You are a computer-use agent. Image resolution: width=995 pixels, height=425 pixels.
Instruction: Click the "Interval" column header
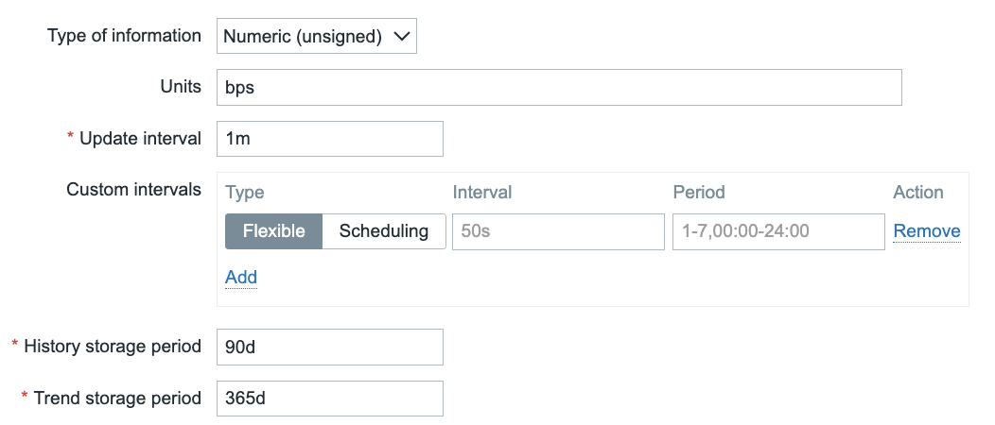pyautogui.click(x=482, y=193)
